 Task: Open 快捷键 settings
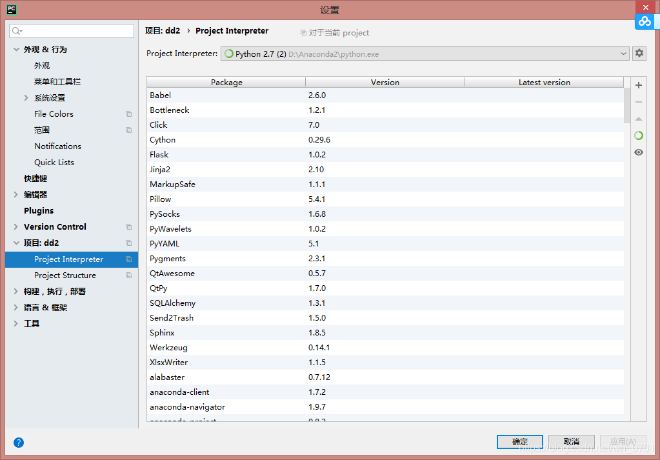coord(35,179)
